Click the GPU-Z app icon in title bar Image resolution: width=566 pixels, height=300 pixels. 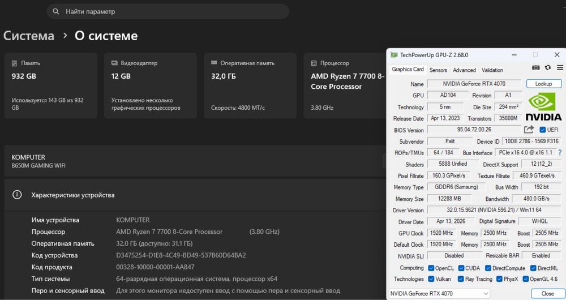[394, 55]
